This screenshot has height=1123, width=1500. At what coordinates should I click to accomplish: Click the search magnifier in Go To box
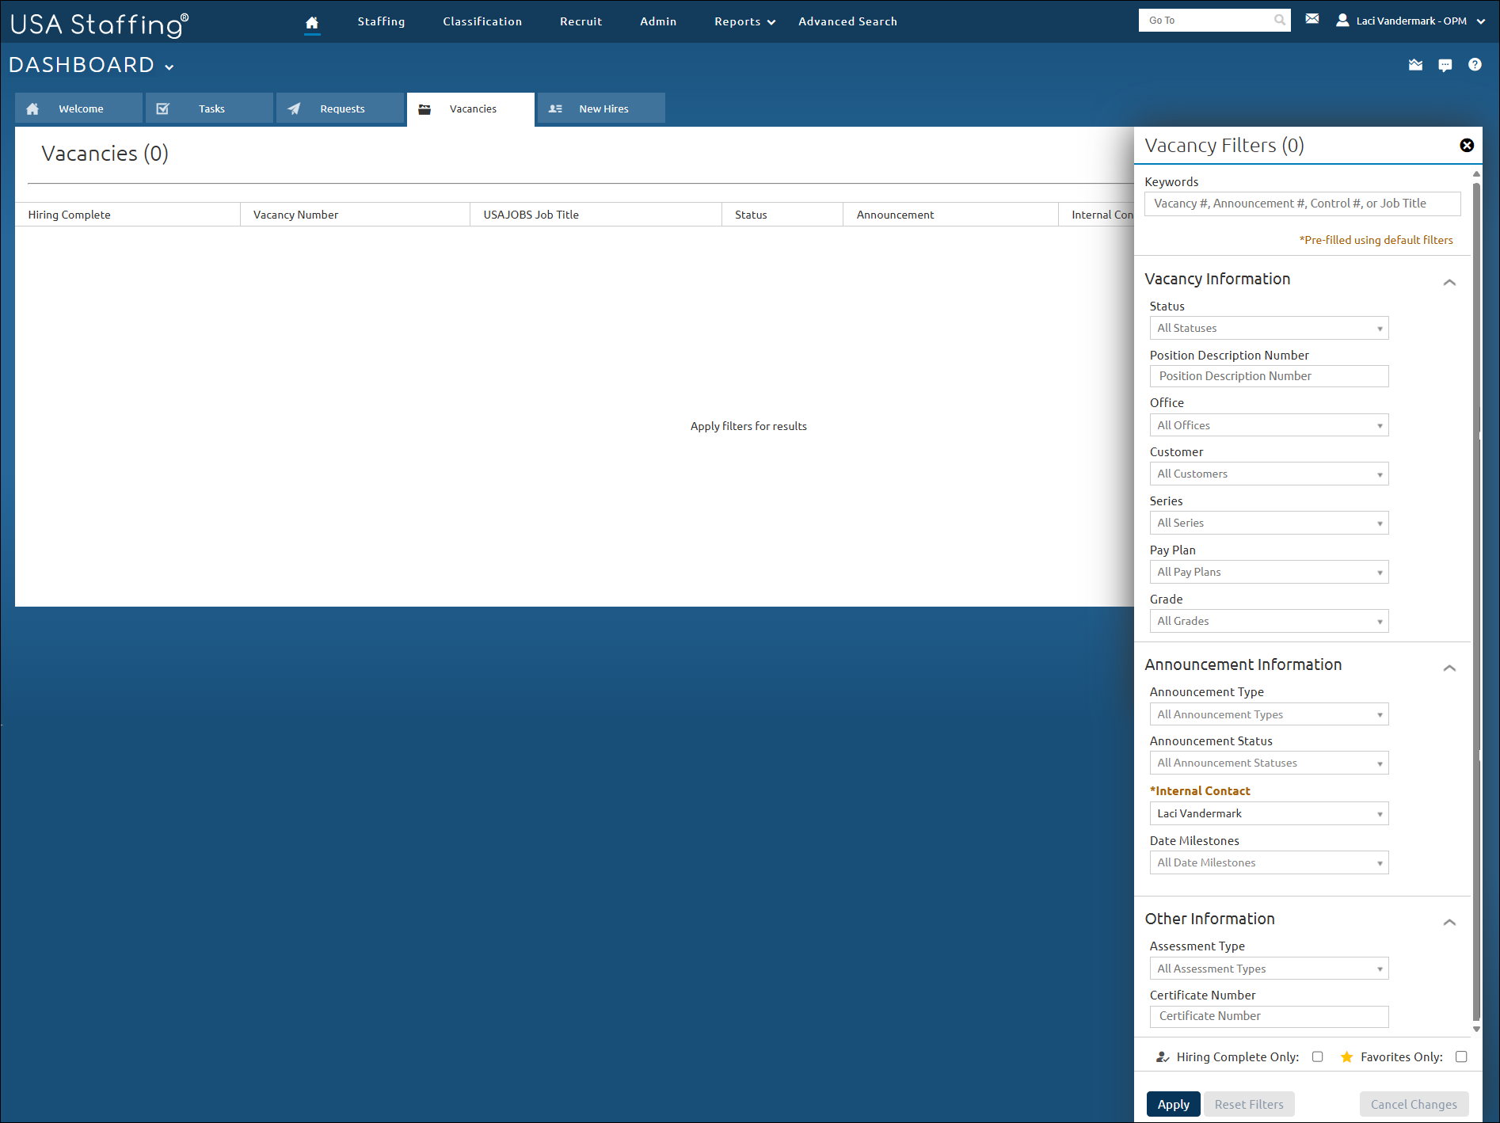pyautogui.click(x=1280, y=21)
